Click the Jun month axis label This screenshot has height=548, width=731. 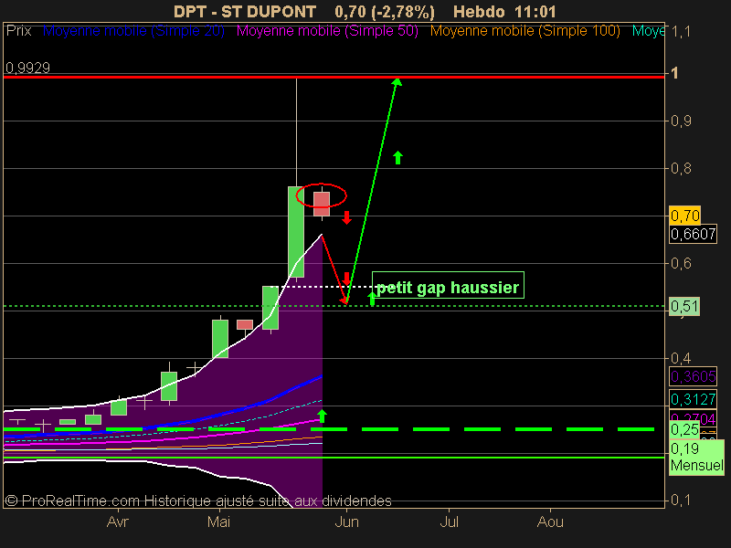(347, 522)
